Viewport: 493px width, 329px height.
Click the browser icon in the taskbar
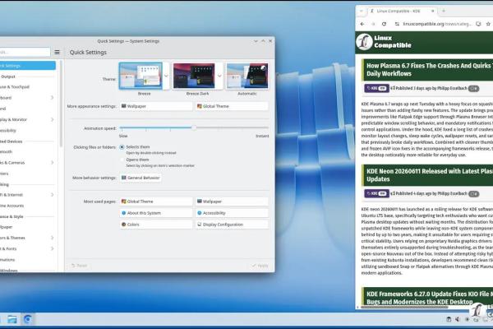click(x=28, y=319)
